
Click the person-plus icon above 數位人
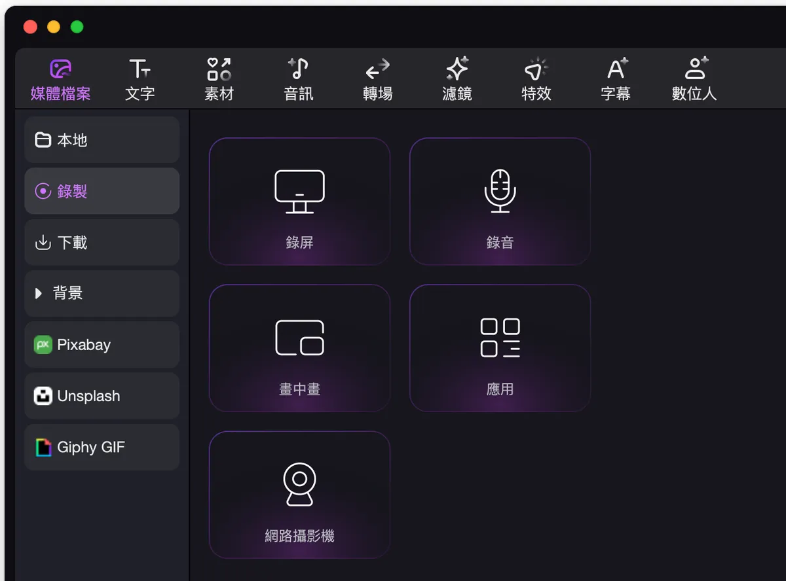point(696,69)
